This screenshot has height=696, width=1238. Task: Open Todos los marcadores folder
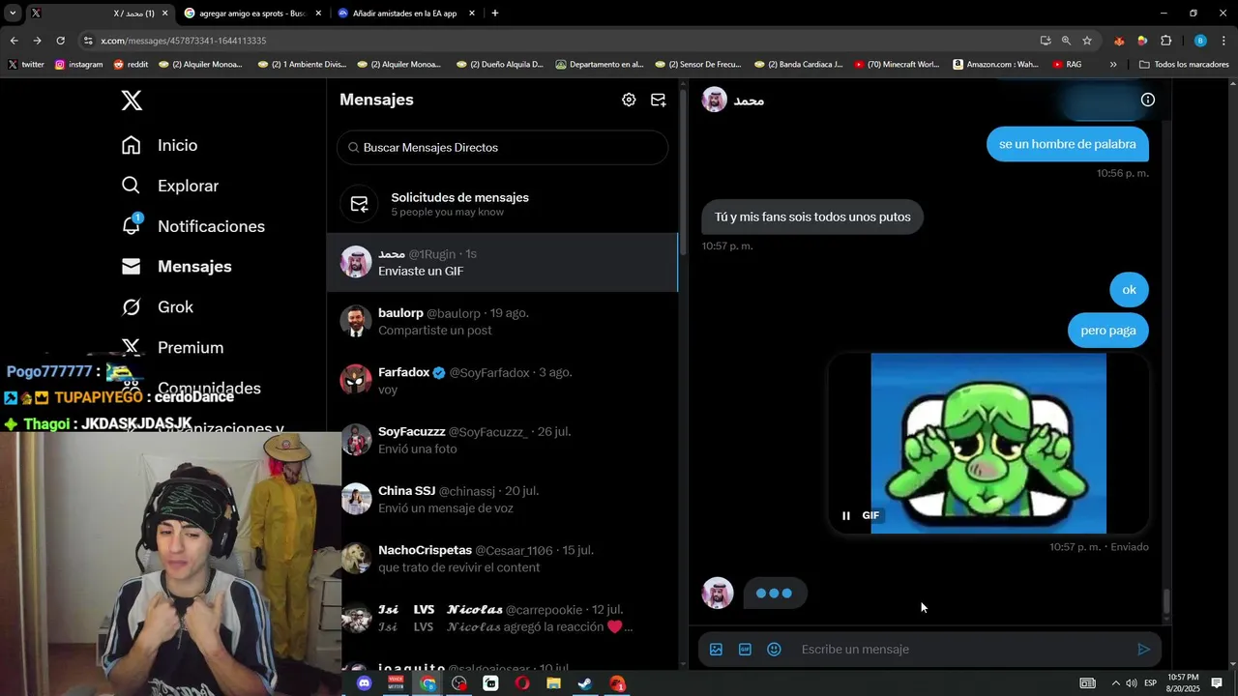click(x=1184, y=65)
